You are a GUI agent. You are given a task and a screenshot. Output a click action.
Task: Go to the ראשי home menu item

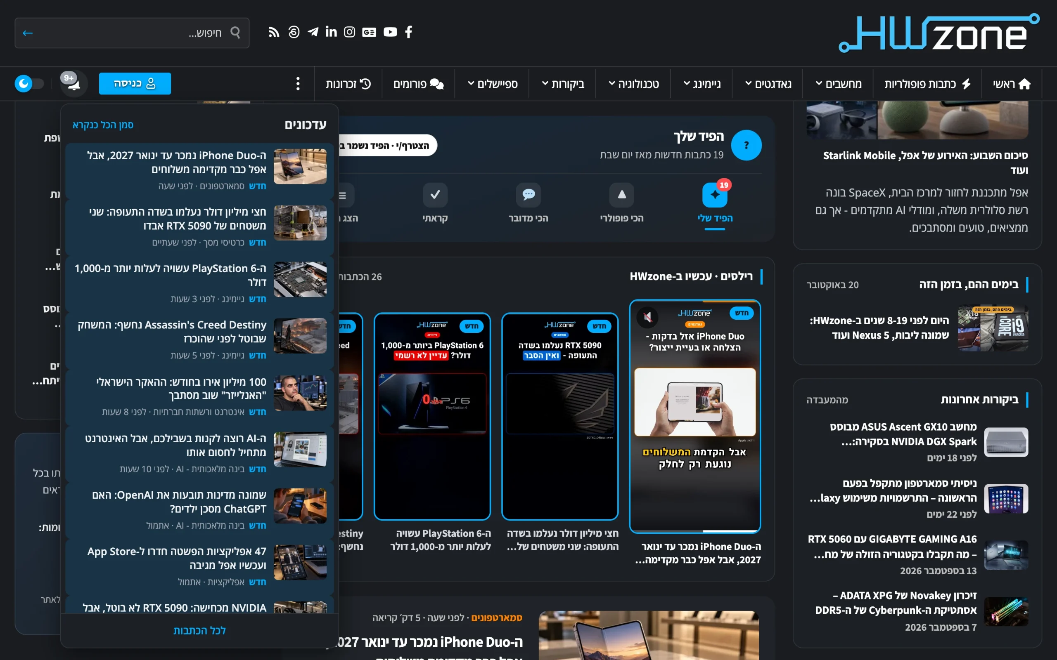click(1012, 84)
